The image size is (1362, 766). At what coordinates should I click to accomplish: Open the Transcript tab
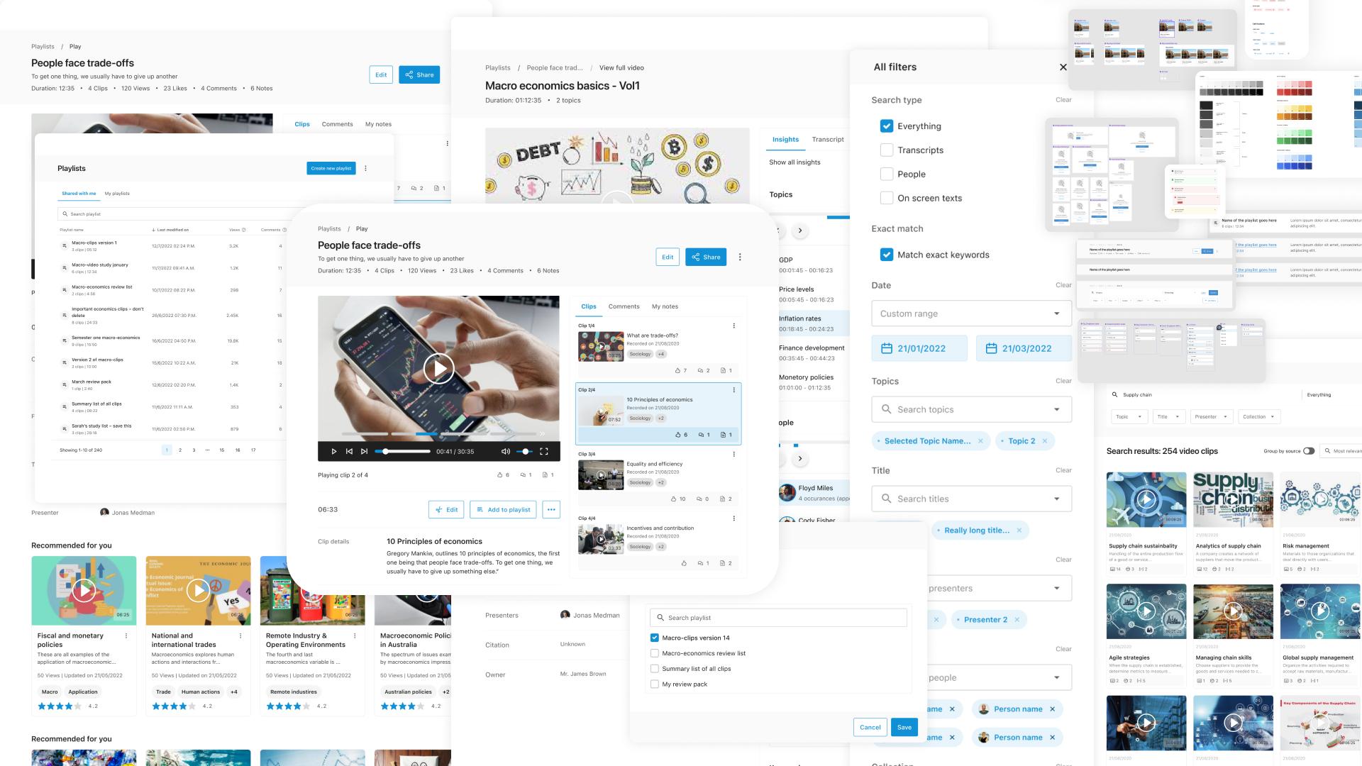(x=828, y=140)
